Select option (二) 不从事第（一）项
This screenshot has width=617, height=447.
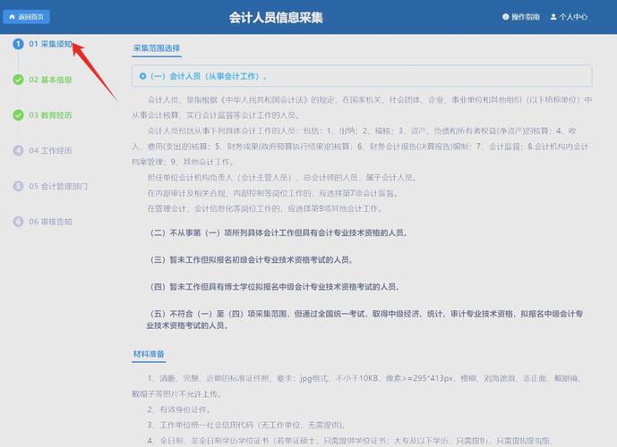click(279, 232)
